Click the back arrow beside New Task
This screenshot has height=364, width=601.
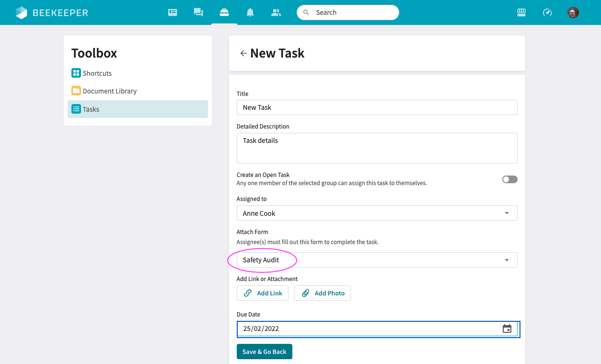click(243, 53)
